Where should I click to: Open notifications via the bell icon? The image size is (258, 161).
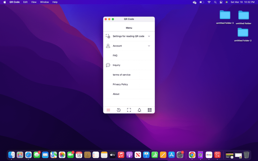point(139,110)
